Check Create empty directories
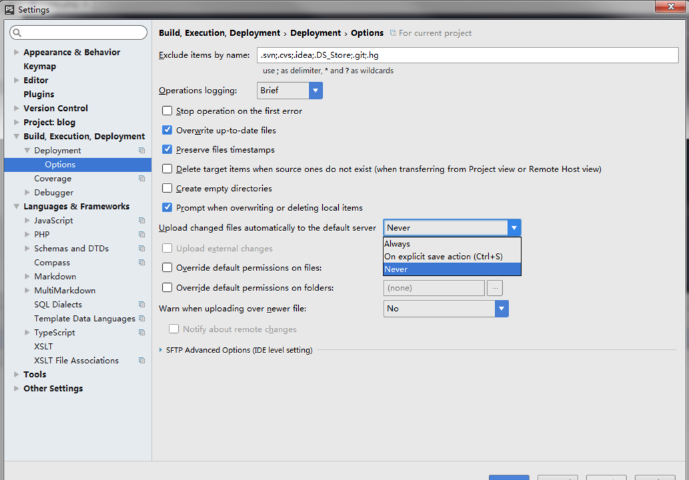689x480 pixels. pos(167,188)
